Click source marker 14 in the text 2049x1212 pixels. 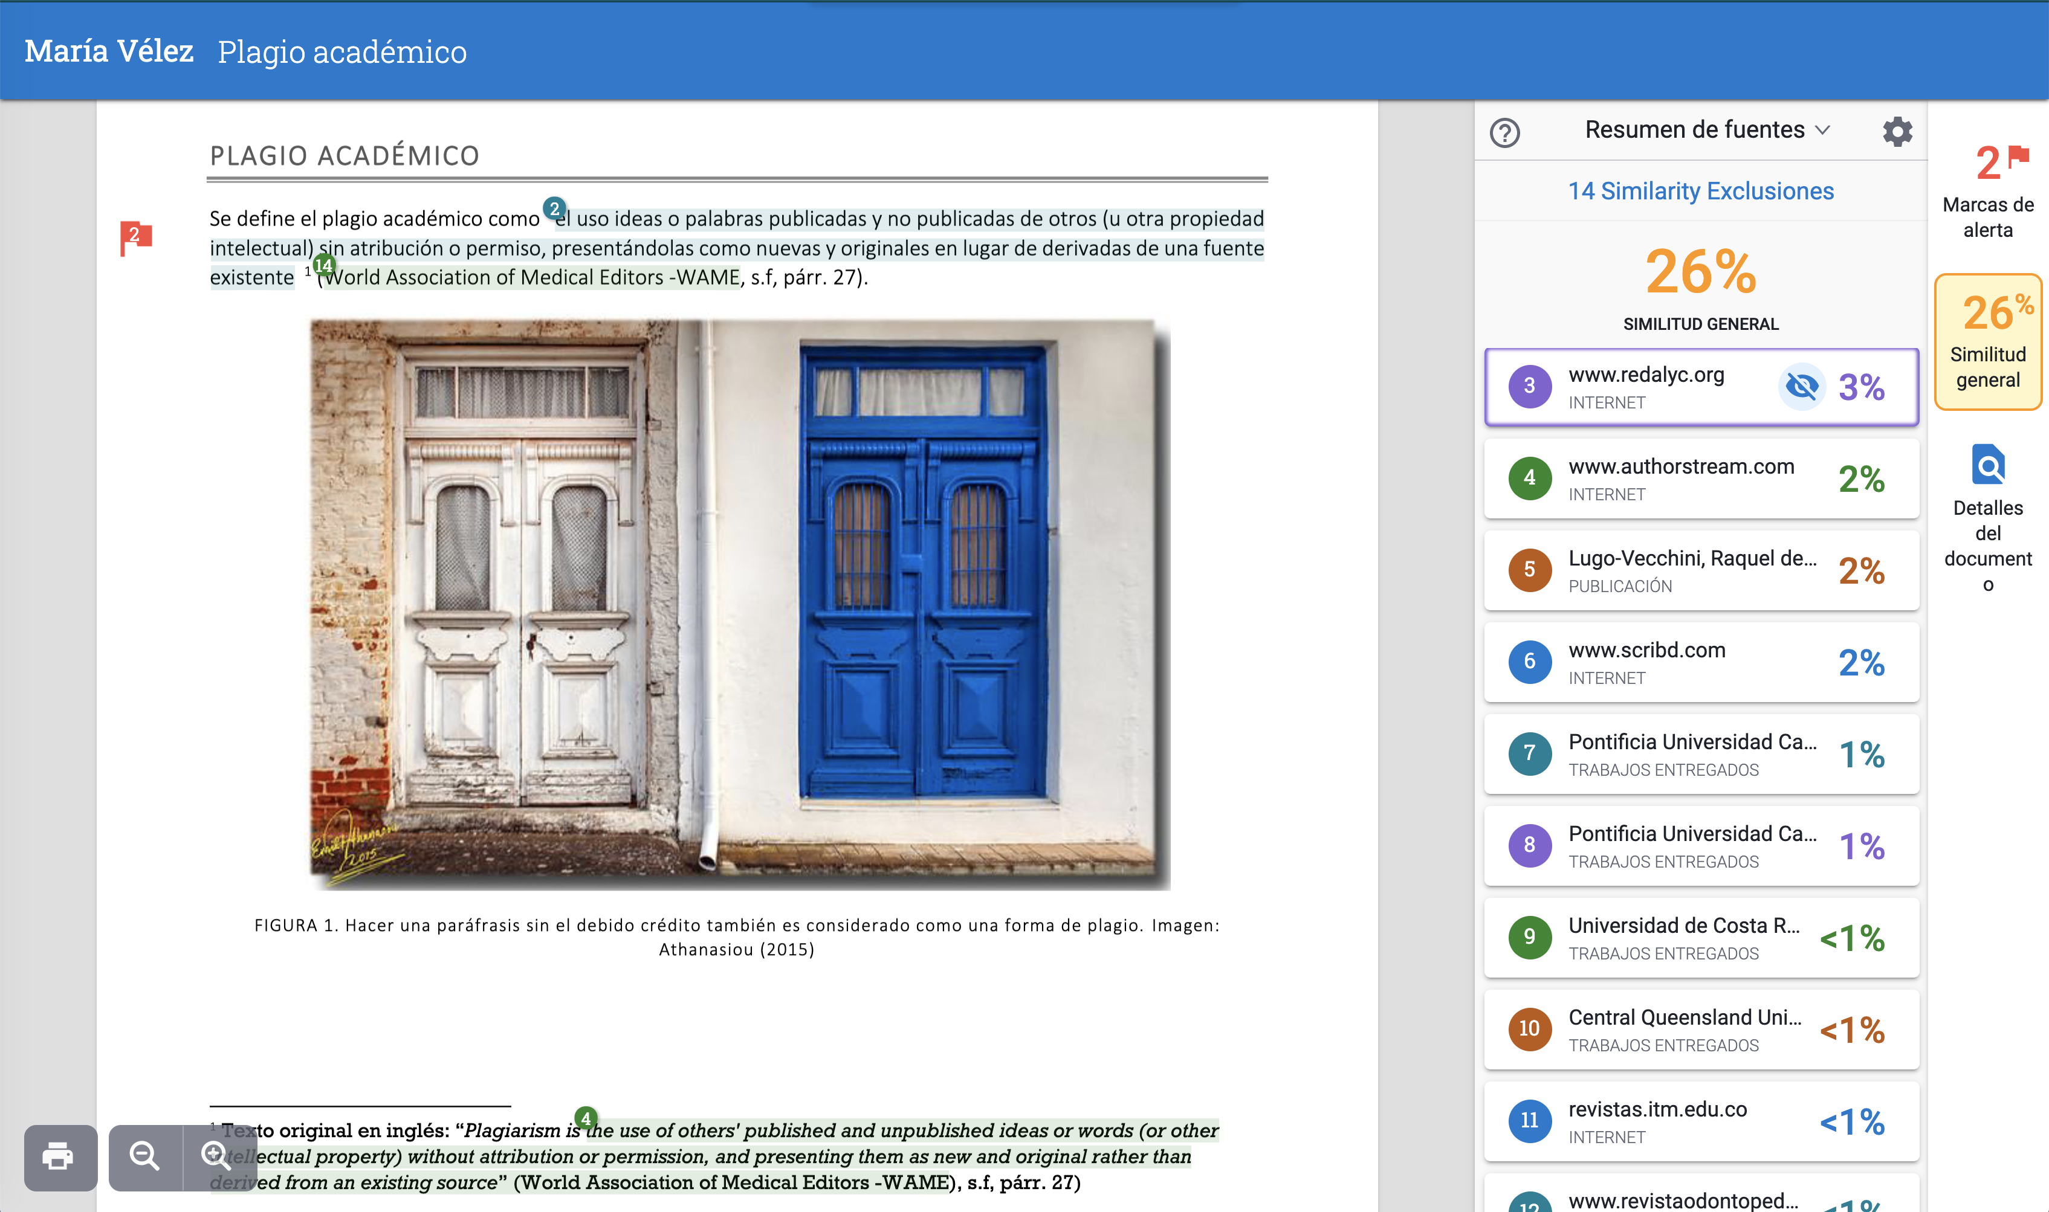[323, 265]
